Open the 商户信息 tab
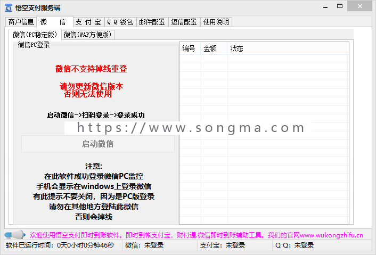This screenshot has height=255, width=376. (x=21, y=22)
